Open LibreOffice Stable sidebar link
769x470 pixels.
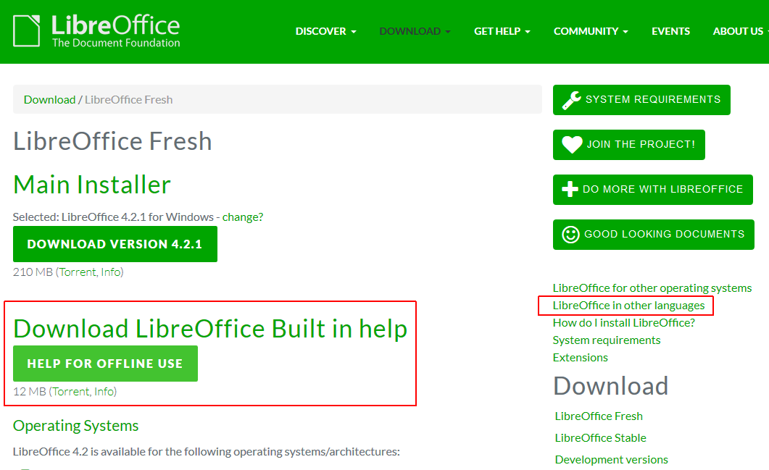(x=600, y=437)
